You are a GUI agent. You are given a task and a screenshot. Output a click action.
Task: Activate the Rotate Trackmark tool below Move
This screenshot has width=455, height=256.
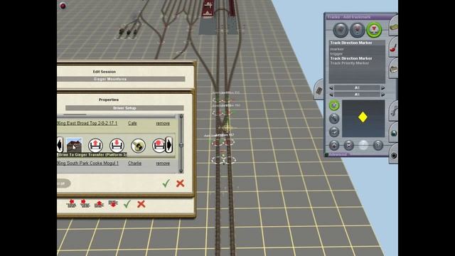(x=334, y=132)
